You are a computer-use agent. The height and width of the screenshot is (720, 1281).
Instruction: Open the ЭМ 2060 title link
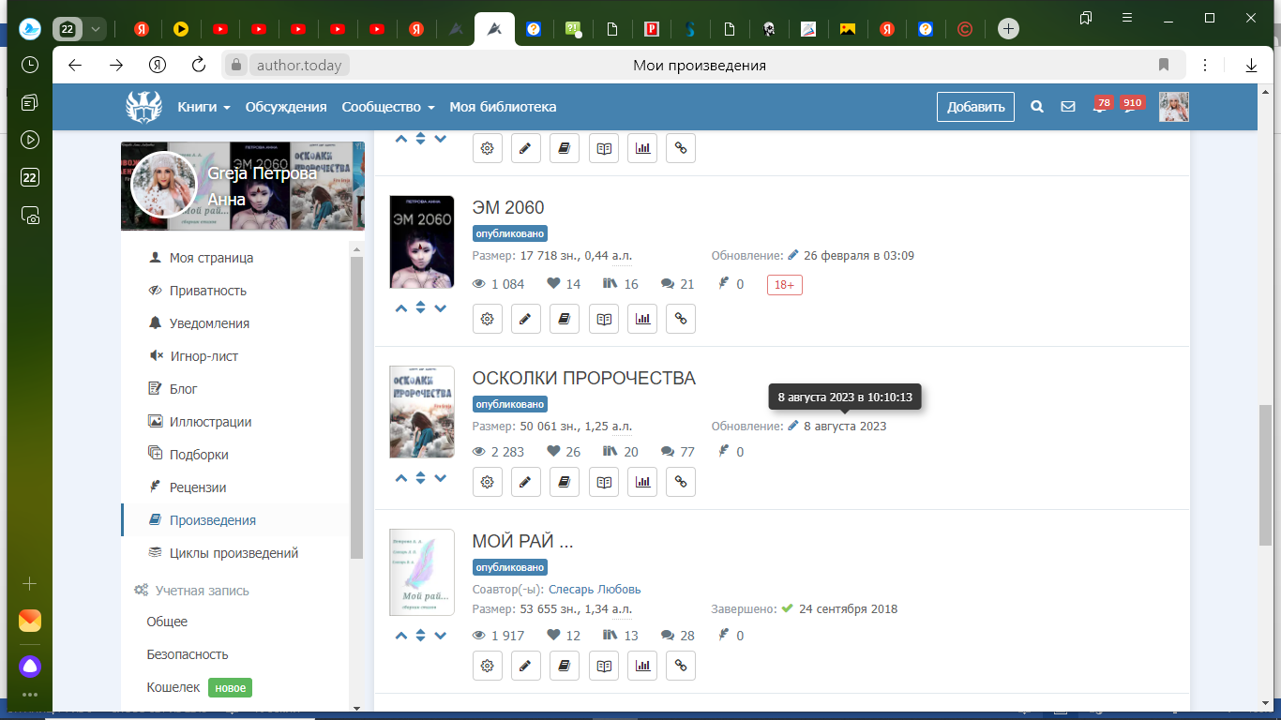pyautogui.click(x=508, y=207)
